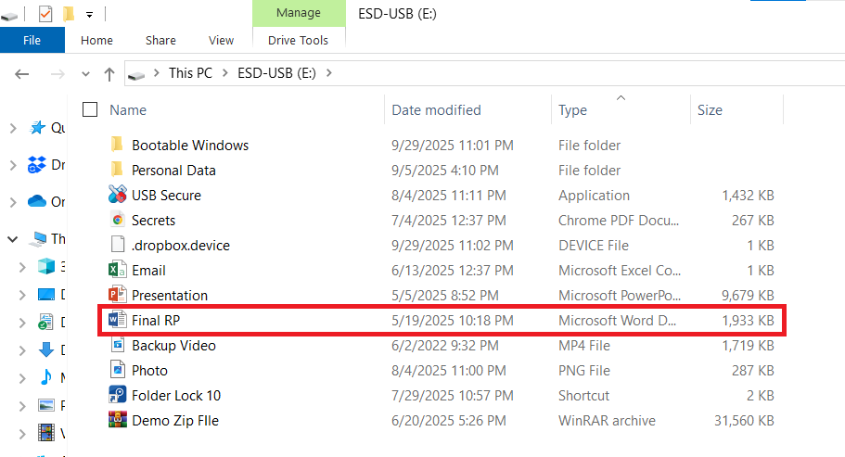Click the USB Secure application icon
845x457 pixels.
(x=118, y=195)
